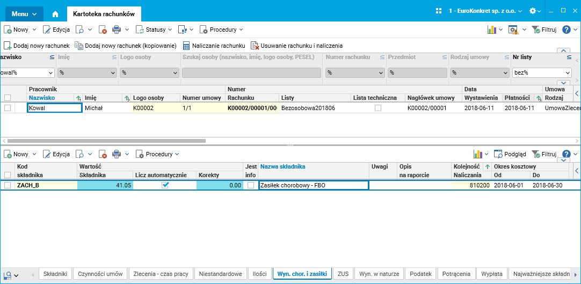The width and height of the screenshot is (581, 284).
Task: Click the upper toolbar delete icon
Action: point(102,30)
